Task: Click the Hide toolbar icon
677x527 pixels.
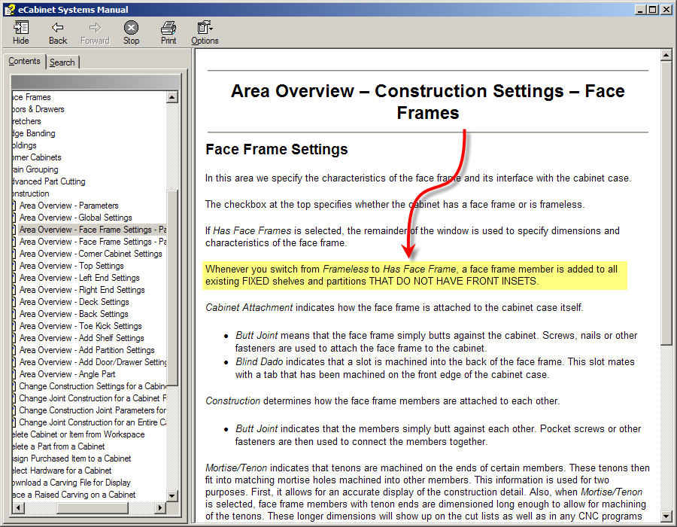Action: coord(21,33)
